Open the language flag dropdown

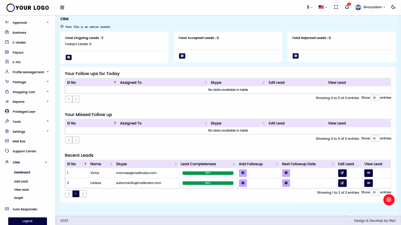pos(323,7)
